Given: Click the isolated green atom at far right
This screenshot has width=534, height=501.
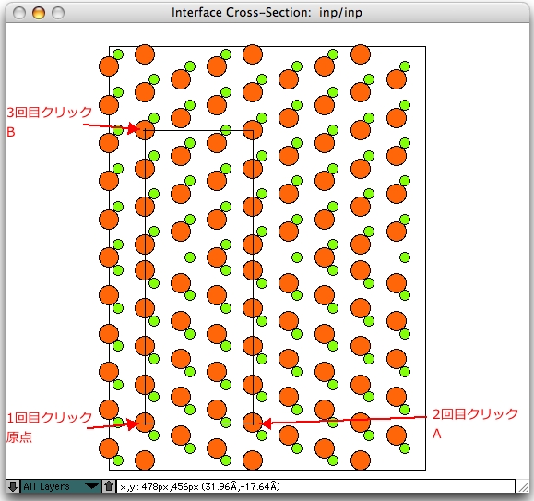Looking at the screenshot, I should tap(405, 257).
